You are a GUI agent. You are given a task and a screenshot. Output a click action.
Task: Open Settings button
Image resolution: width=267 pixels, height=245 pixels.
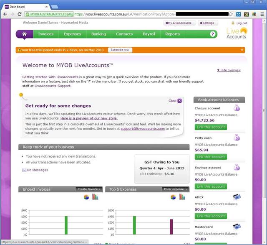(x=208, y=23)
